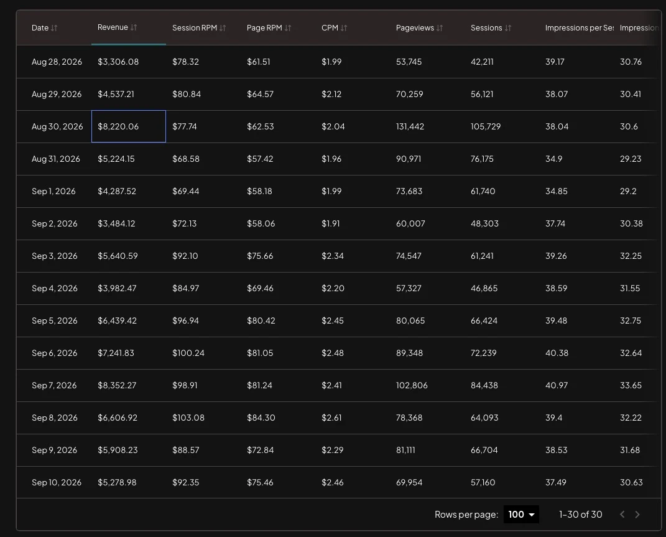Select the Sep 4, 2026 date cell
666x537 pixels.
(54, 288)
